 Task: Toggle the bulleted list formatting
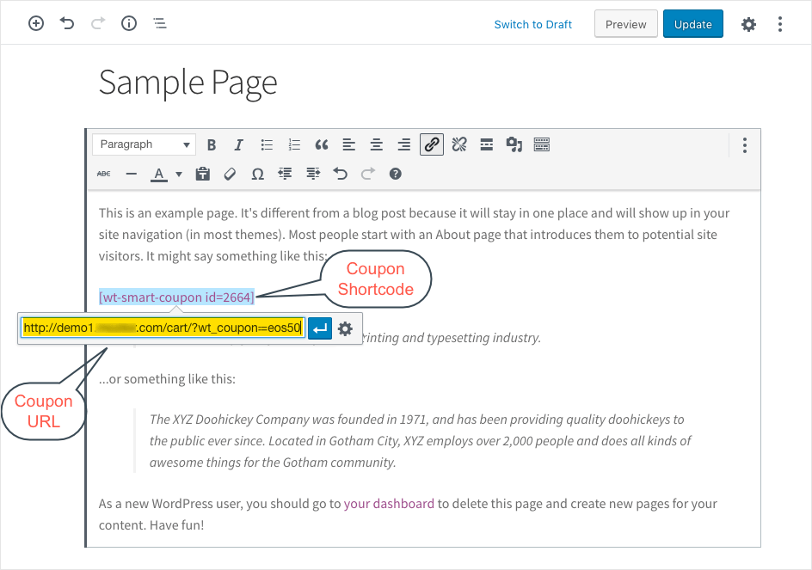(267, 144)
